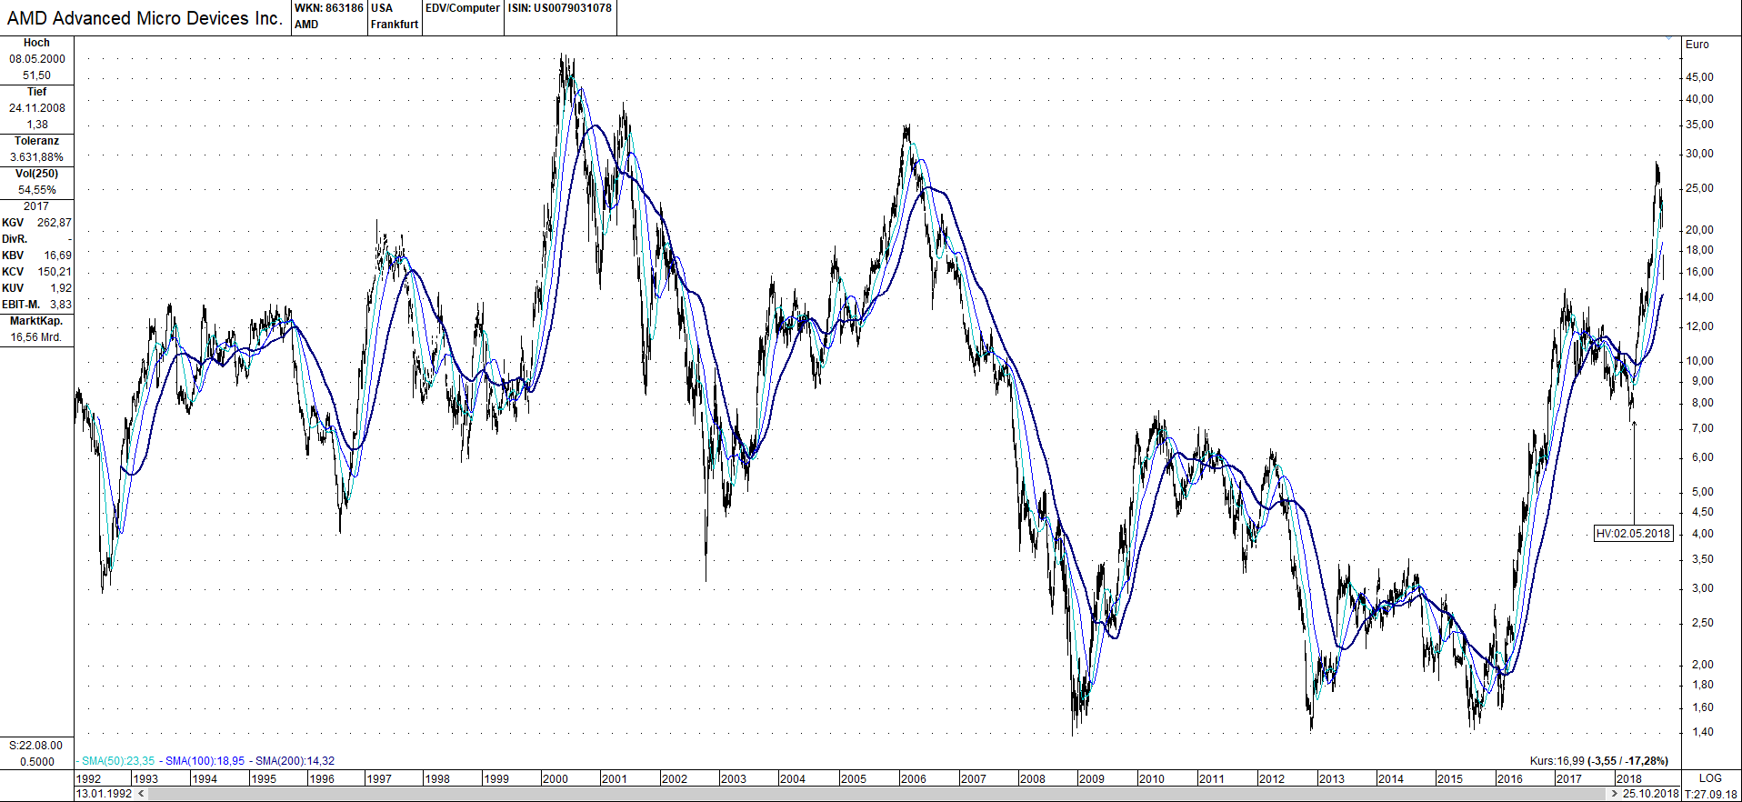
Task: Click the 2017 fundamentals year header
Action: coord(36,206)
